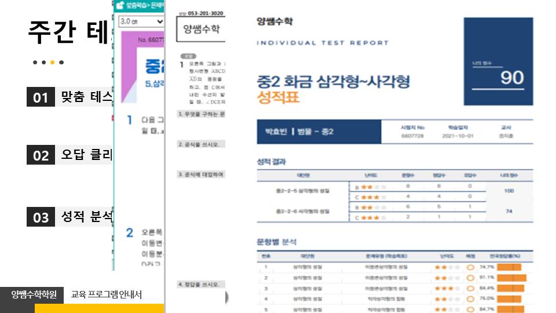Click the 양쌤수학 boxed worksheet header
The height and width of the screenshot is (313, 556).
point(200,30)
